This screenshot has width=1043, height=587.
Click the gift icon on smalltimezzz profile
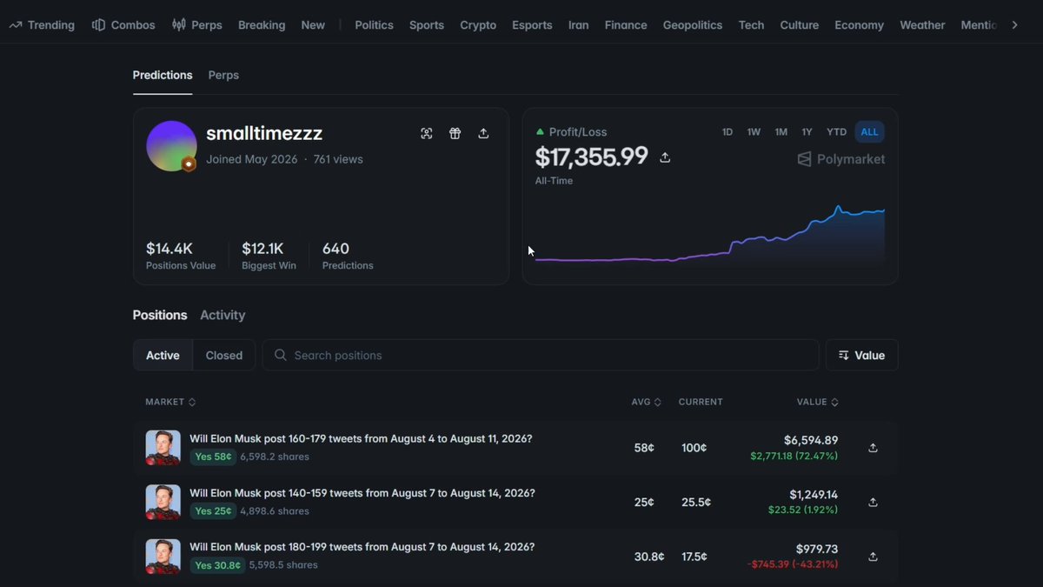pyautogui.click(x=455, y=133)
